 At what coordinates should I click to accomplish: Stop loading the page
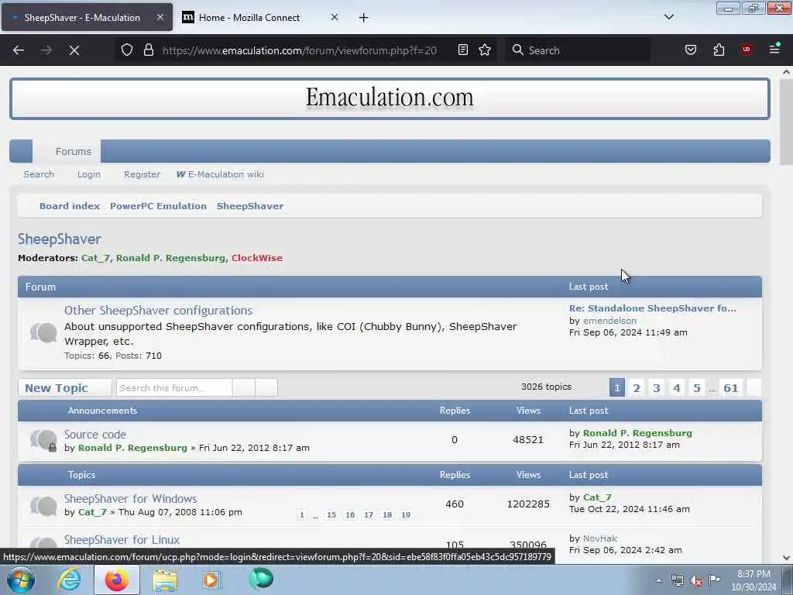74,50
